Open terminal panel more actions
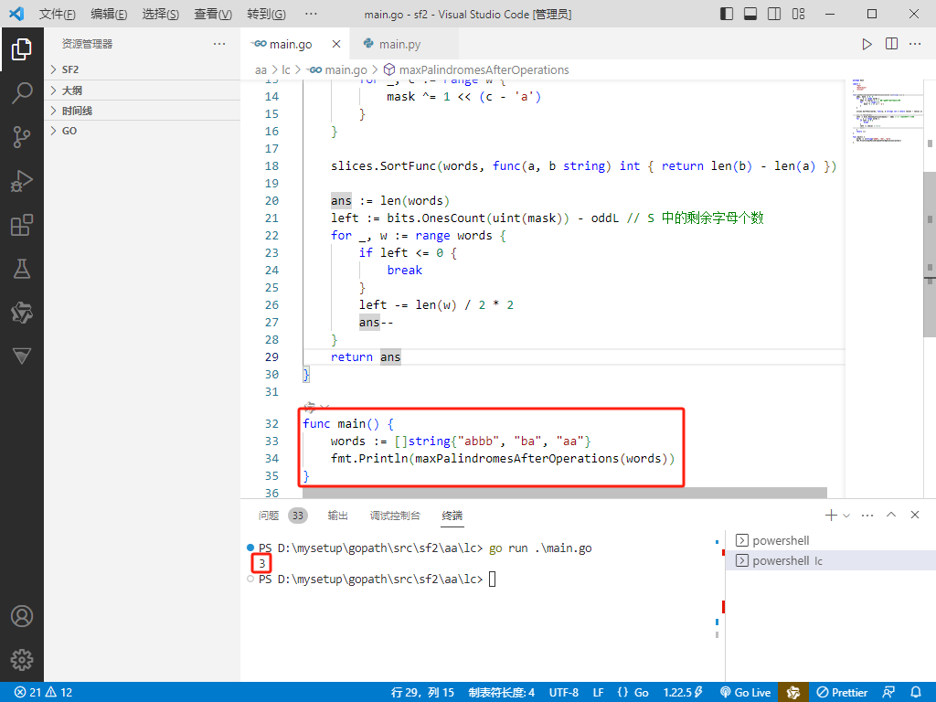 867,516
